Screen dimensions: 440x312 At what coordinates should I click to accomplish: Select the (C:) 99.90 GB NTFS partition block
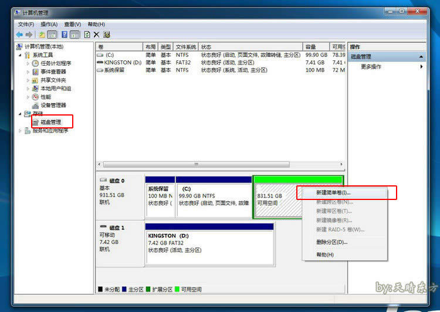pos(213,196)
